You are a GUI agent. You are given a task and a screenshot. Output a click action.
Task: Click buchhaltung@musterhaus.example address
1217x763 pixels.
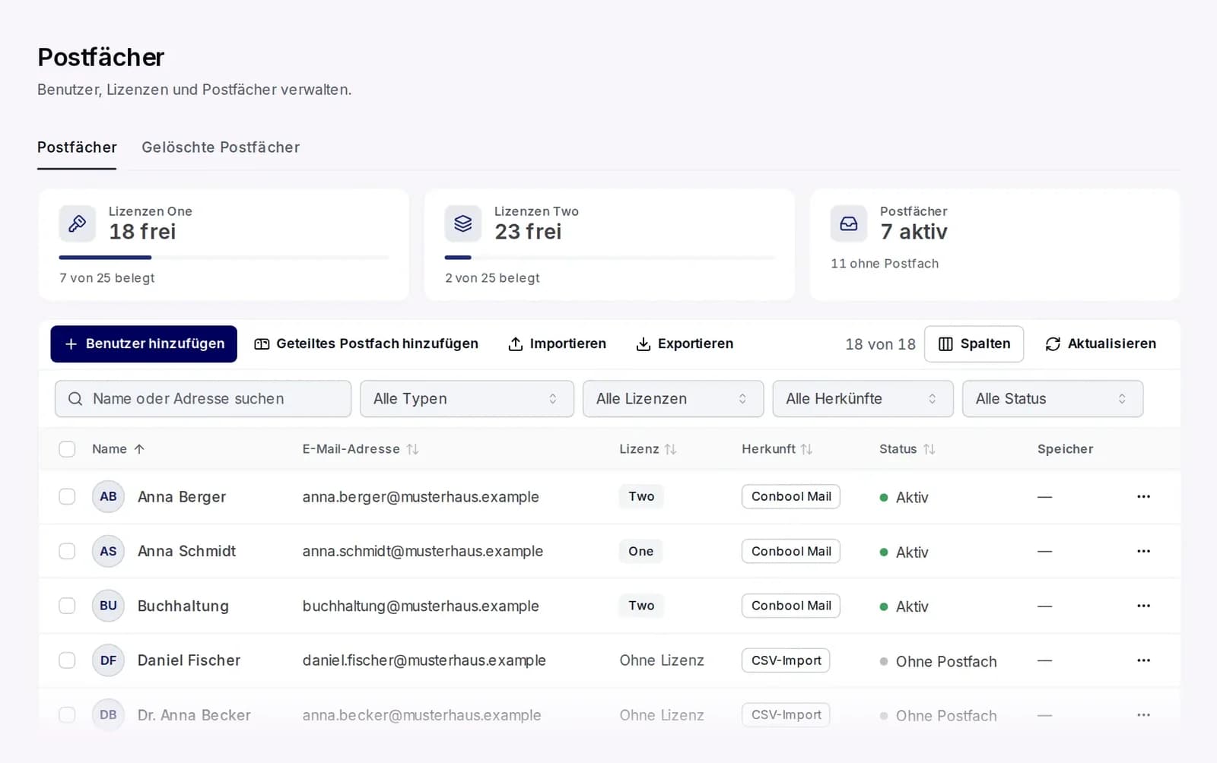pos(421,606)
